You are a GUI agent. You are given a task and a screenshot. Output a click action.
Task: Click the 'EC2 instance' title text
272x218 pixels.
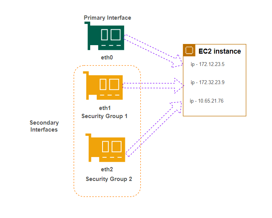tap(220, 51)
